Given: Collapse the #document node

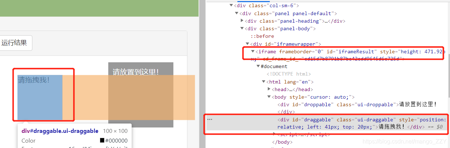Looking at the screenshot, I should tap(258, 66).
